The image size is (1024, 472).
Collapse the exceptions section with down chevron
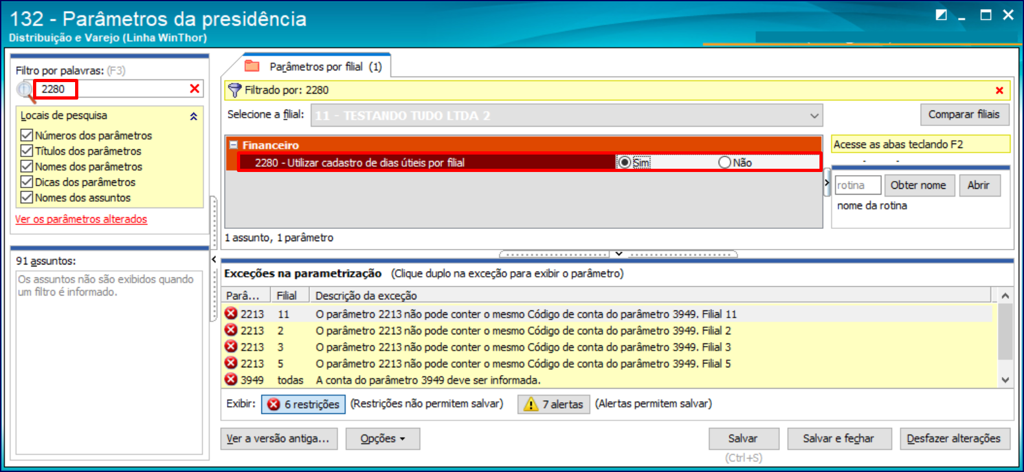pyautogui.click(x=619, y=253)
